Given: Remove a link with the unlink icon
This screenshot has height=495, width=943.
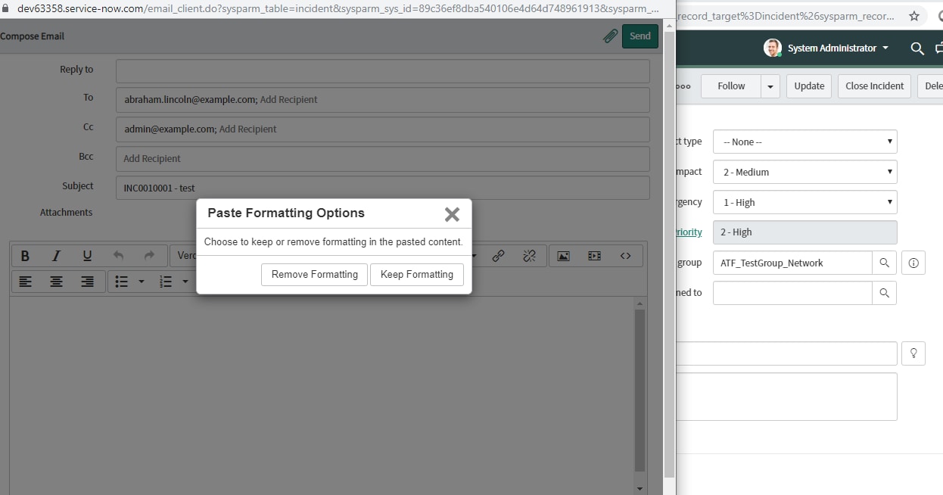Looking at the screenshot, I should tap(531, 256).
